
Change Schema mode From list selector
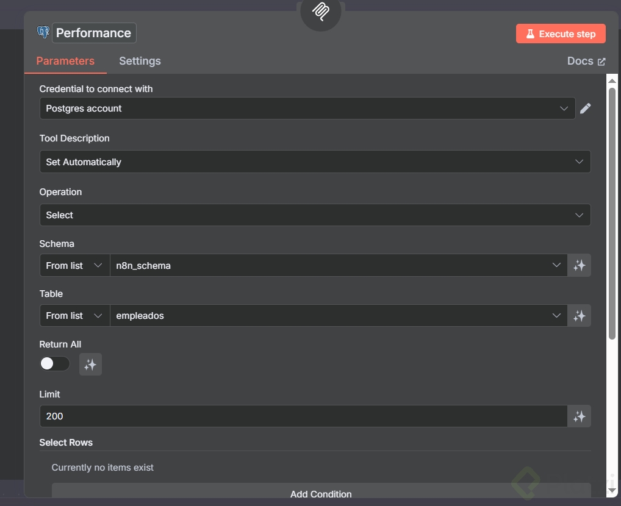click(x=74, y=266)
